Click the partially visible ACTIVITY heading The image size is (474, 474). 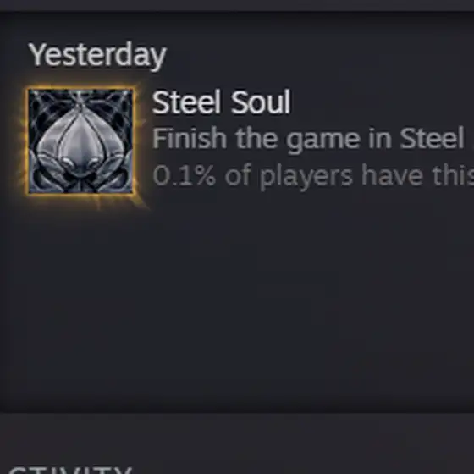point(70,471)
